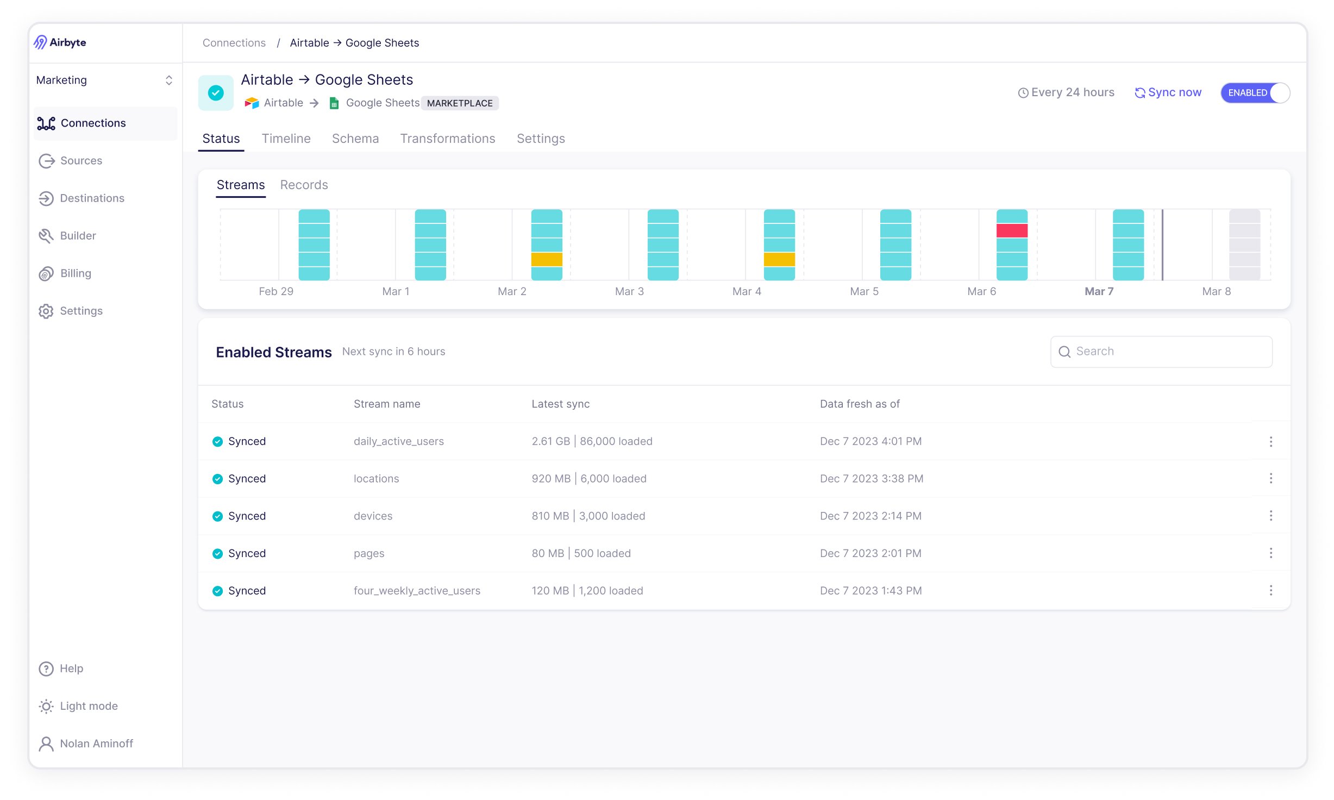Open options menu for pages stream
The height and width of the screenshot is (800, 1334).
coord(1270,553)
